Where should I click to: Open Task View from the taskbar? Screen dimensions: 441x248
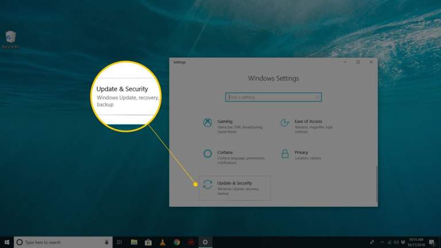coord(119,242)
